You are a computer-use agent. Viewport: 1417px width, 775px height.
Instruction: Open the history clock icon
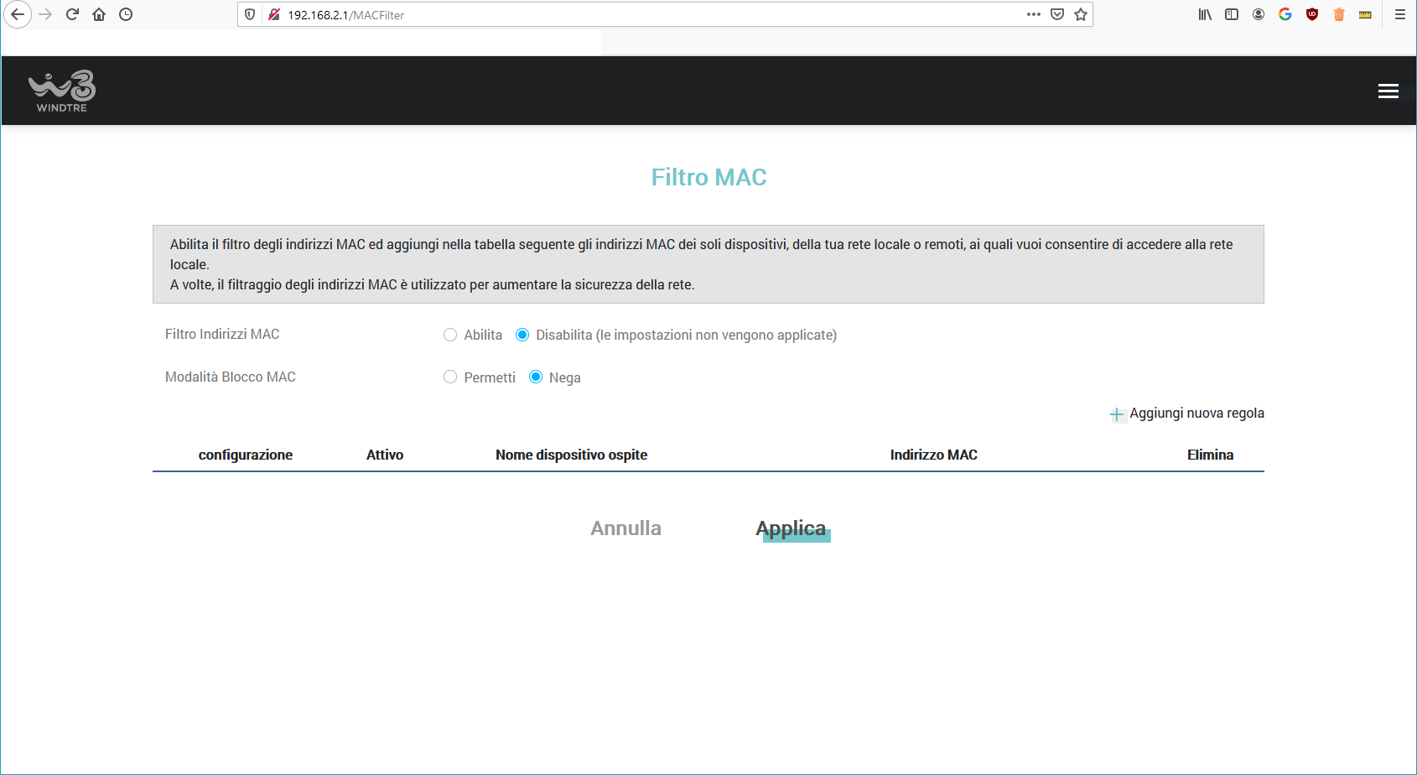126,14
